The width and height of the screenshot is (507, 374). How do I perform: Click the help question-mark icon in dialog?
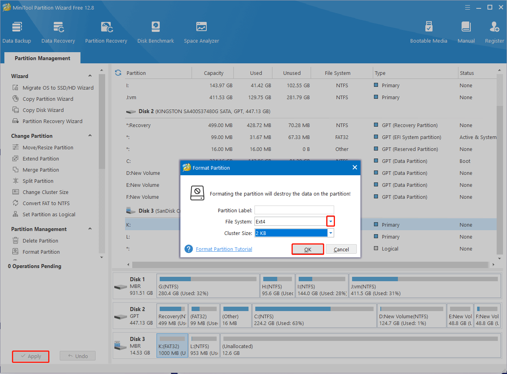(189, 249)
